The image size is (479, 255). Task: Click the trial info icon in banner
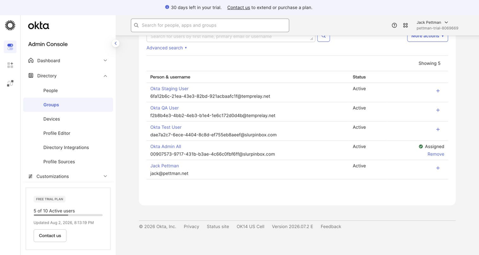167,7
